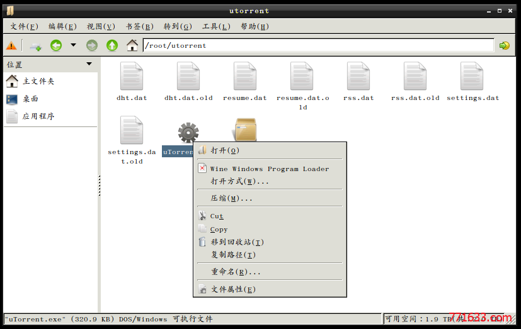The height and width of the screenshot is (329, 521).
Task: Go up to the parent folder
Action: click(x=112, y=45)
